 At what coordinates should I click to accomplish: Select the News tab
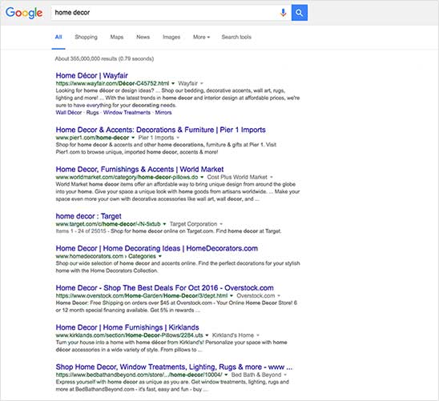(143, 37)
